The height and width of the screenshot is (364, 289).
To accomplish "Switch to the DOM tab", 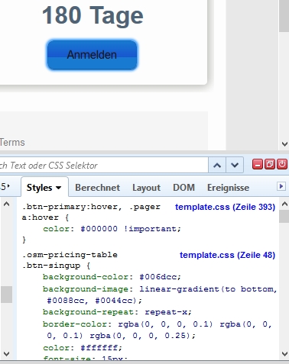I will pos(183,188).
